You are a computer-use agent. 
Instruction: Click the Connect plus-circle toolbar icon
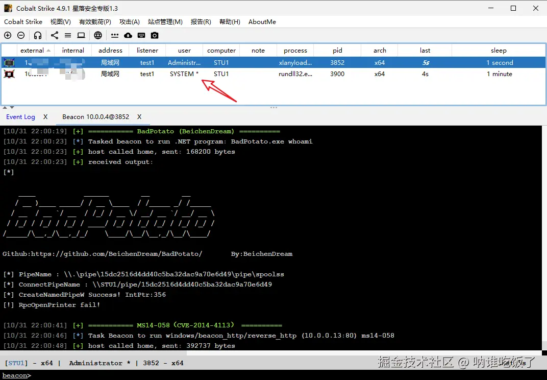8,35
